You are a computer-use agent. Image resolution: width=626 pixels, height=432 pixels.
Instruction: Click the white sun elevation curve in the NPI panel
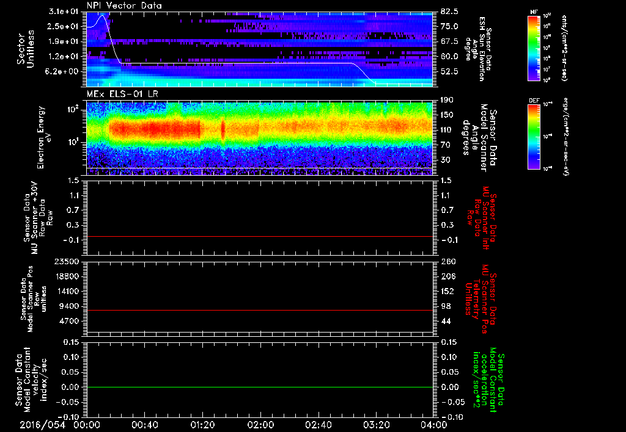tap(240, 63)
